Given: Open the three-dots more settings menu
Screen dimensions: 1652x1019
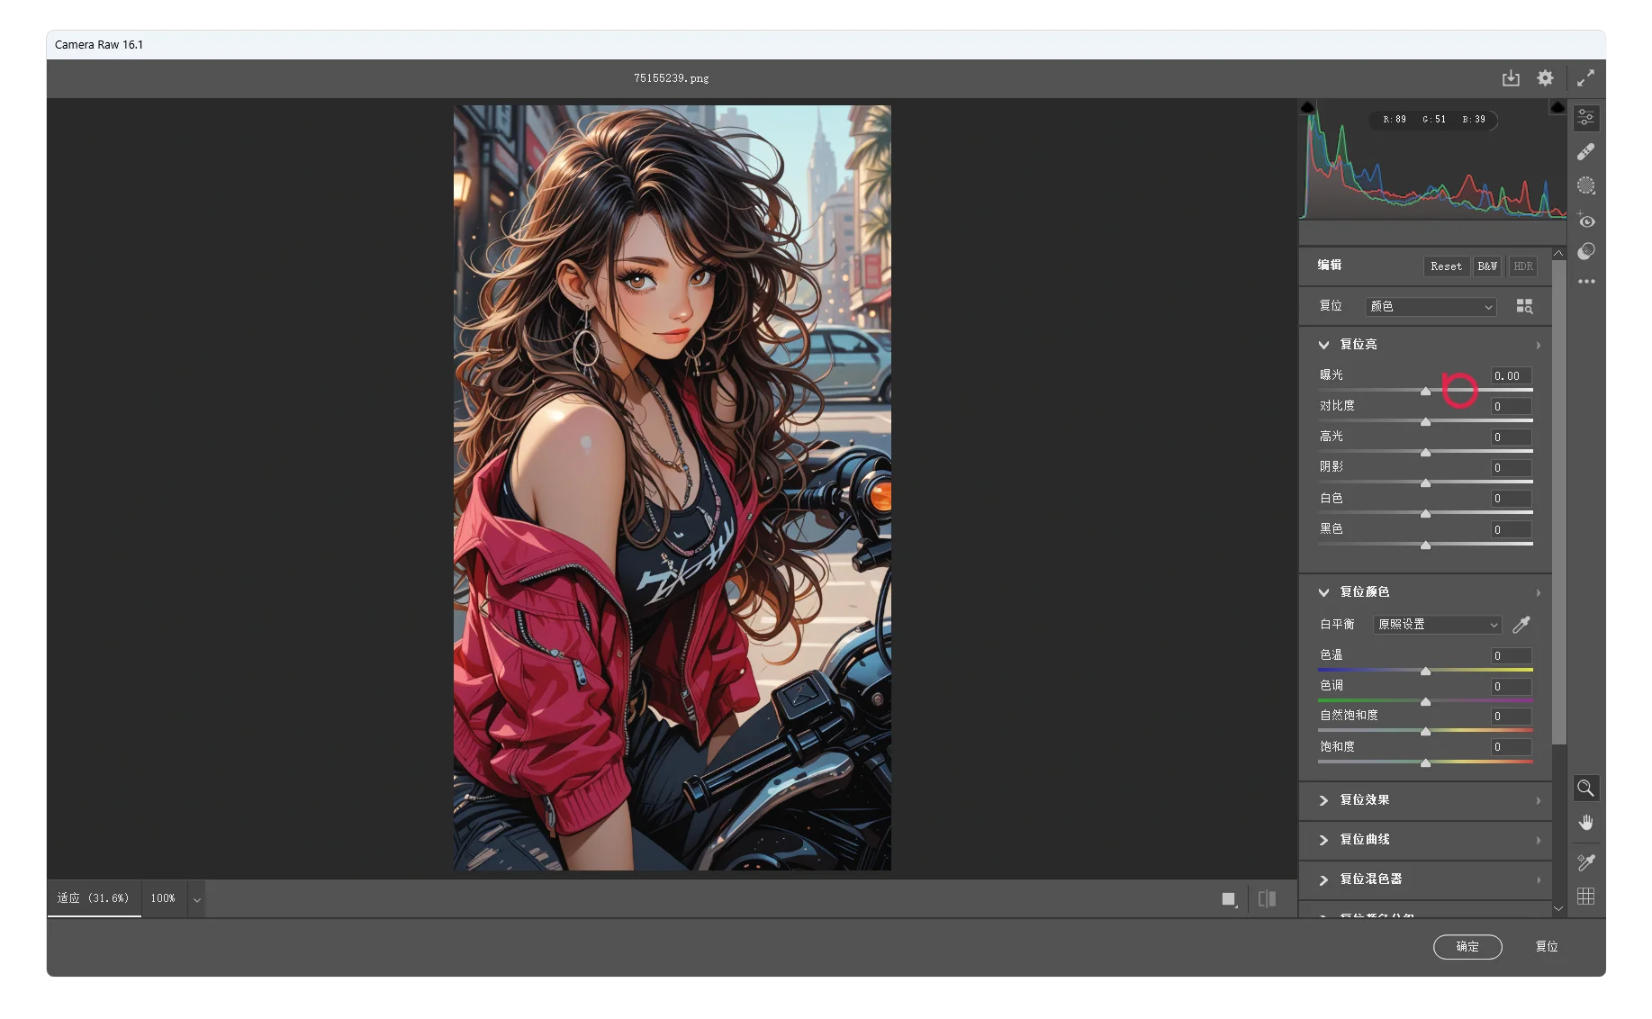Looking at the screenshot, I should point(1585,282).
